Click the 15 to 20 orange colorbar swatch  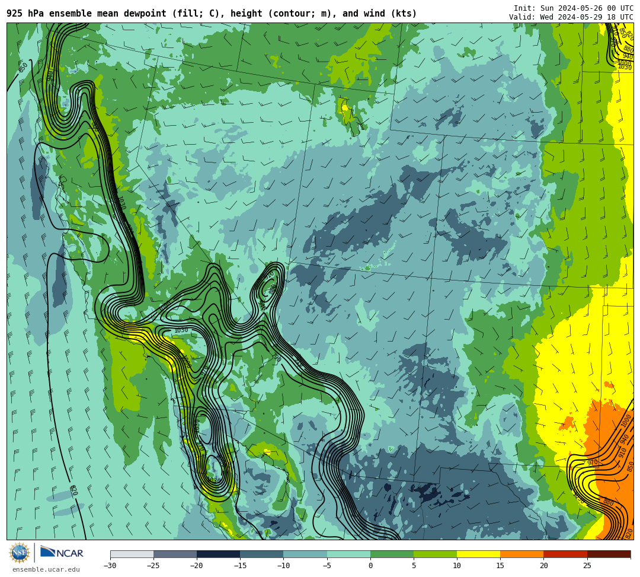click(x=522, y=554)
